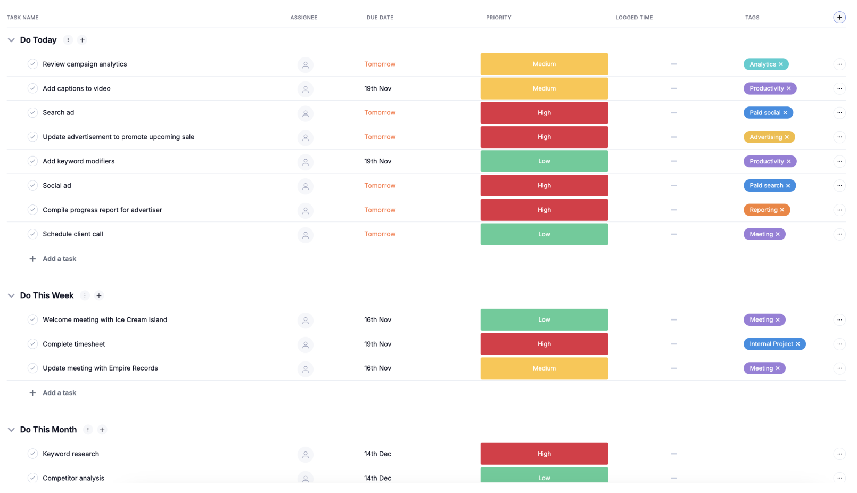Add a task under Do Today
857x493 pixels.
pos(59,259)
